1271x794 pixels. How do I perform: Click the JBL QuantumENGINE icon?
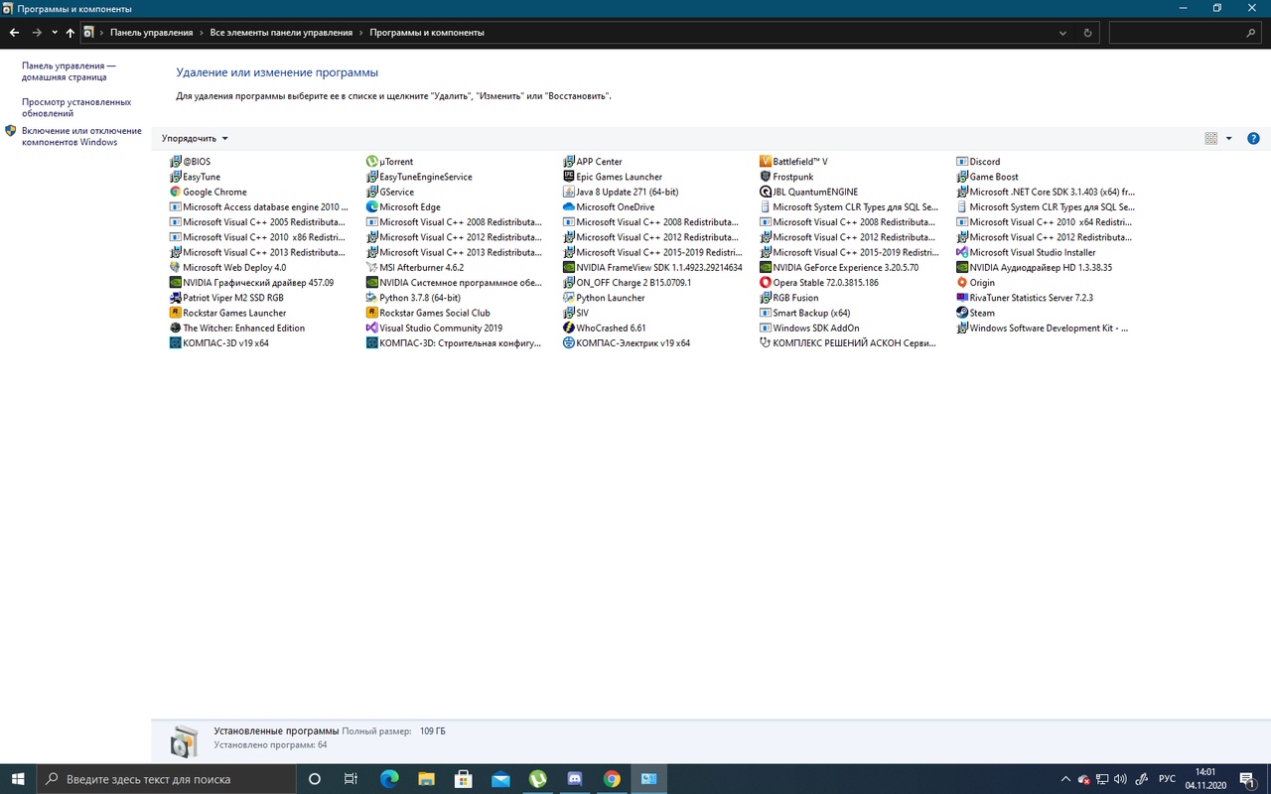tap(766, 192)
